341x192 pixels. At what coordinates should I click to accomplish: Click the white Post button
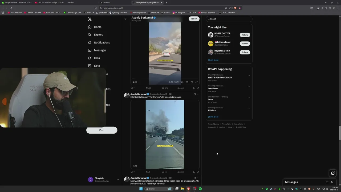(x=102, y=130)
